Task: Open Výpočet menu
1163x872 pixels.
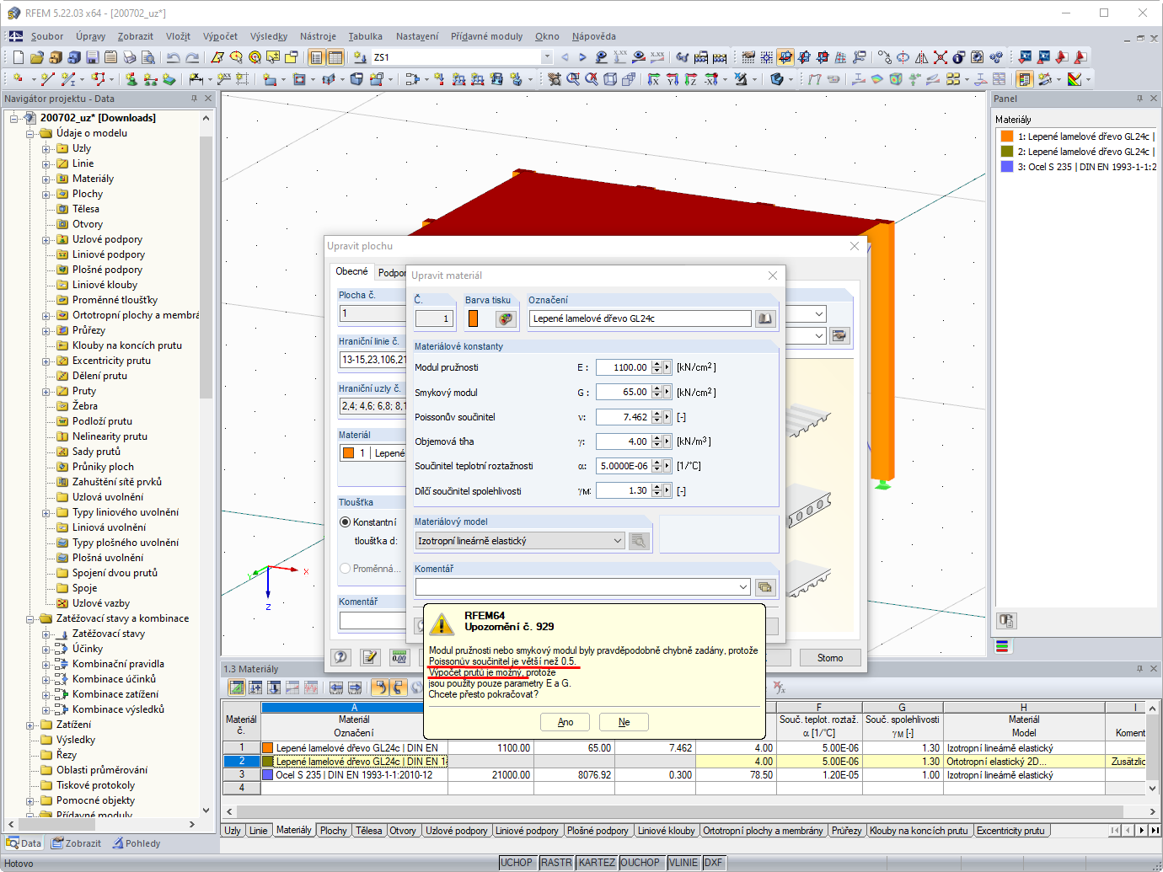Action: tap(220, 36)
